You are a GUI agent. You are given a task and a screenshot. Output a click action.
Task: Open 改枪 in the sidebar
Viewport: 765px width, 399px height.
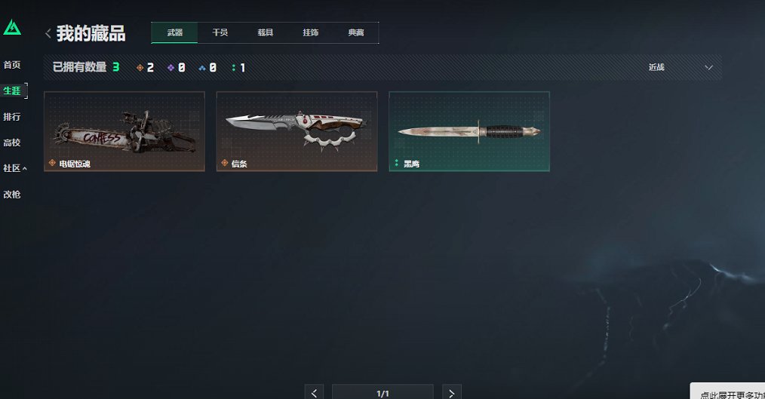12,195
